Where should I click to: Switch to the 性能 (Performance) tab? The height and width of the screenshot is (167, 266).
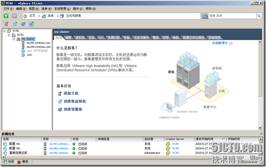click(126, 38)
